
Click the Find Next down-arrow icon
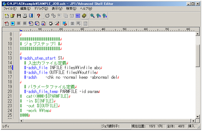pyautogui.click(x=105, y=16)
